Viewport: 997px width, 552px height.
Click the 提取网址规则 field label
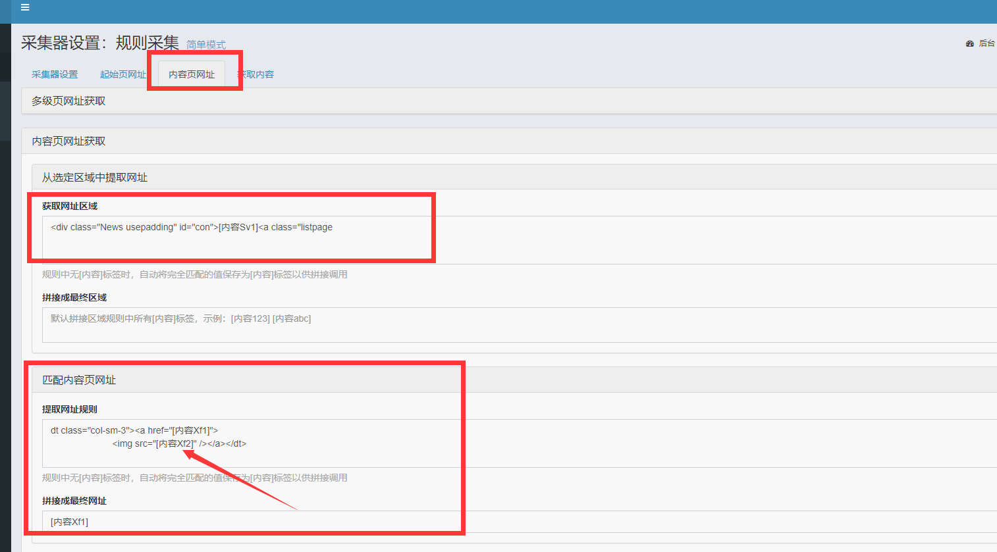[70, 409]
